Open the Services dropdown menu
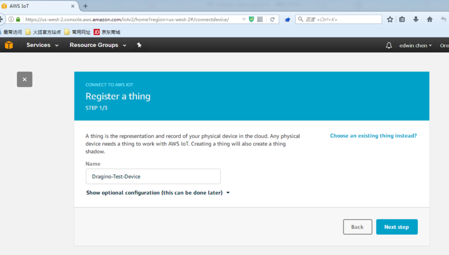 click(x=43, y=45)
